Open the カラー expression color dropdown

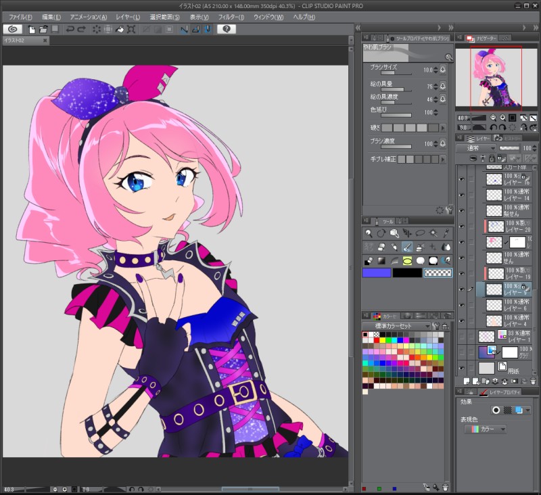[x=485, y=429]
